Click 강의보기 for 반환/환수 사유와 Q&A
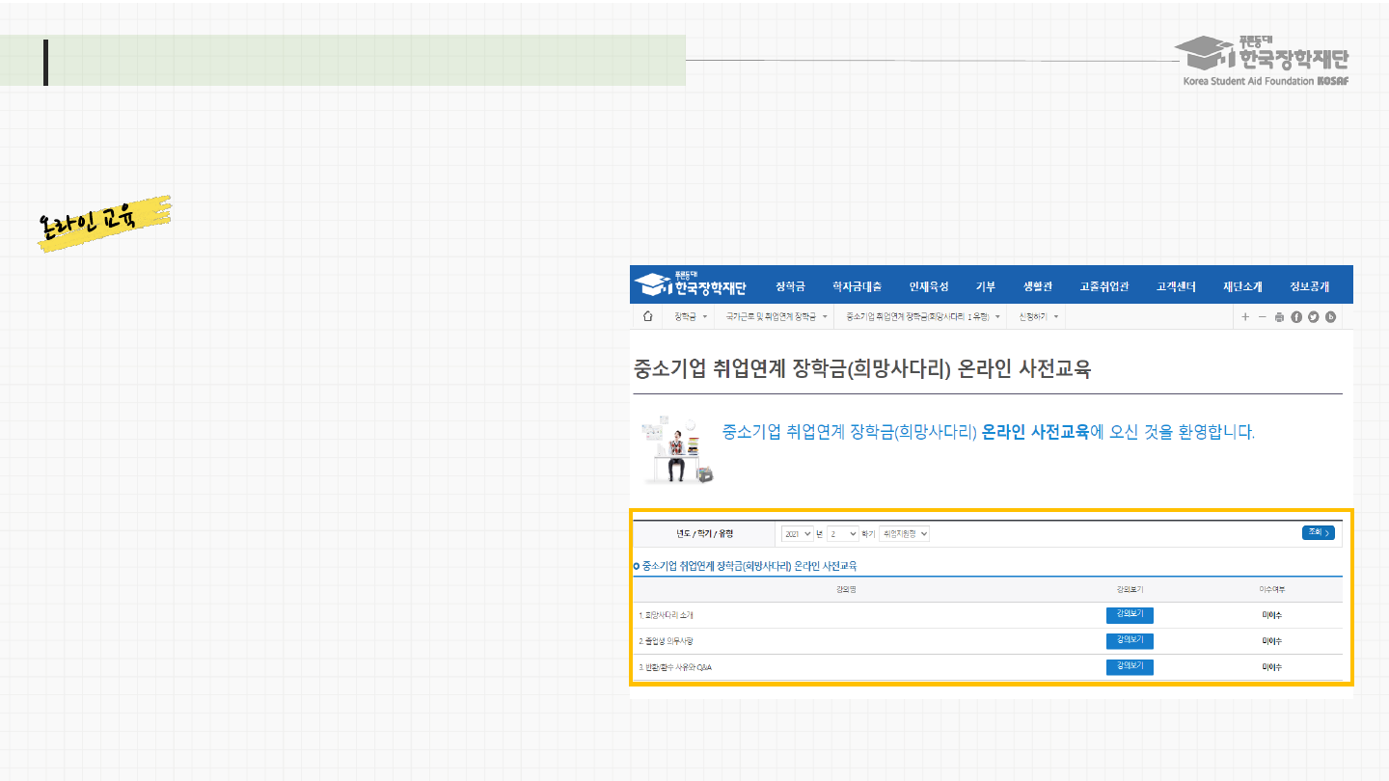The width and height of the screenshot is (1389, 781). click(1130, 666)
